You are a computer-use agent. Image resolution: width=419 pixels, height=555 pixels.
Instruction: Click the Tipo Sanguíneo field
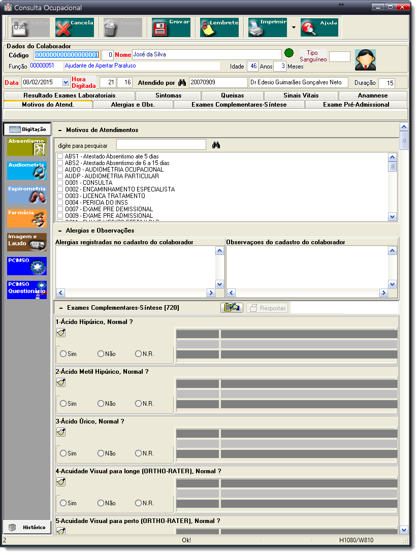click(x=340, y=57)
